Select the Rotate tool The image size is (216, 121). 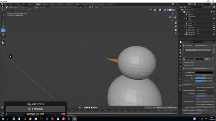click(3, 27)
